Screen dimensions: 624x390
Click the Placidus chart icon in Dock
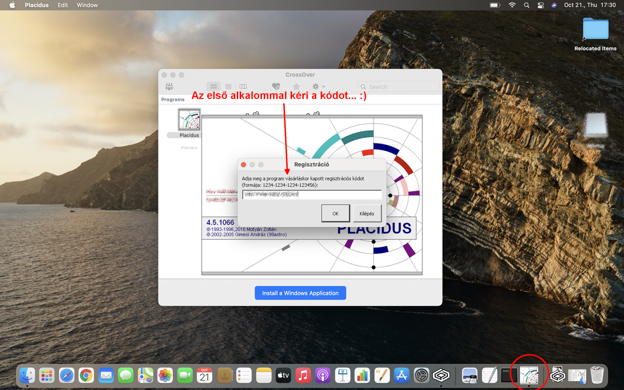click(x=529, y=375)
